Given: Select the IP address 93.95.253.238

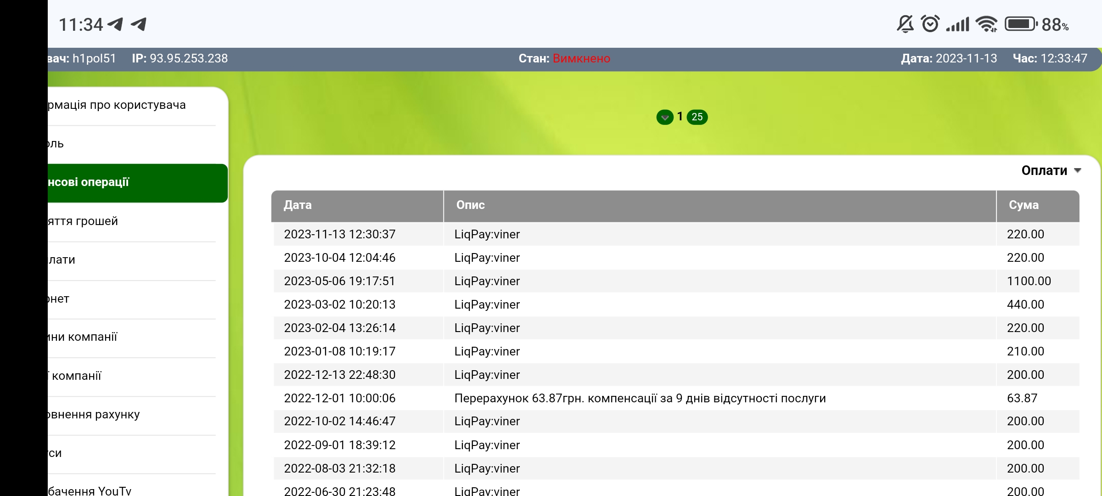Looking at the screenshot, I should point(189,58).
